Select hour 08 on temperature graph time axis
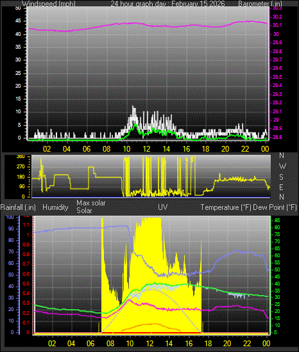The height and width of the screenshot is (352, 299). pos(110,344)
